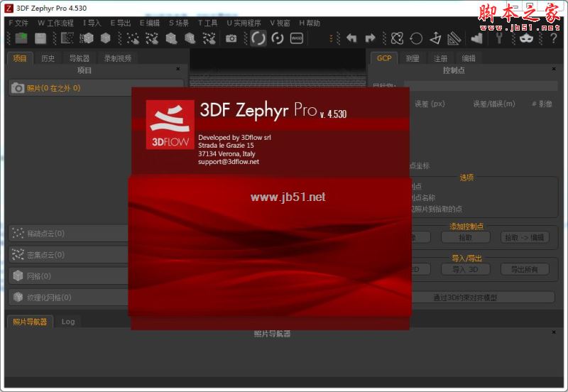Click the dense cube generation toolbar icon
The image size is (568, 392).
click(87, 38)
